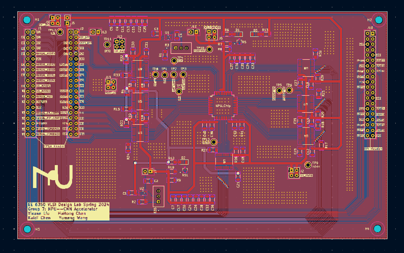Click the NU logo silkscreen graphic
Screen dimensions: 404x253
[x=53, y=177]
